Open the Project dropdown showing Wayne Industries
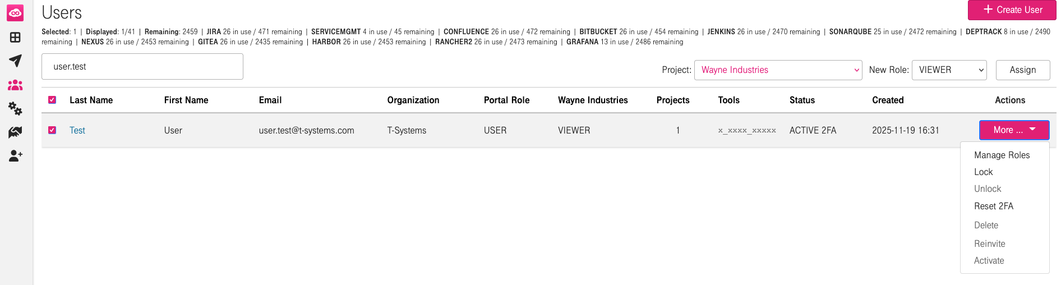 [778, 70]
